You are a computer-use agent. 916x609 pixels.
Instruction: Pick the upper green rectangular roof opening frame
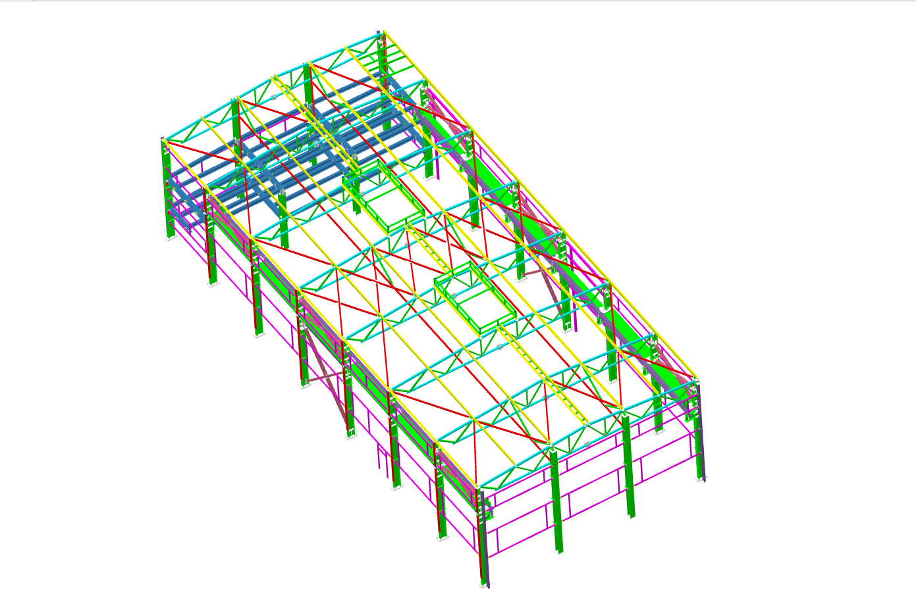(383, 197)
